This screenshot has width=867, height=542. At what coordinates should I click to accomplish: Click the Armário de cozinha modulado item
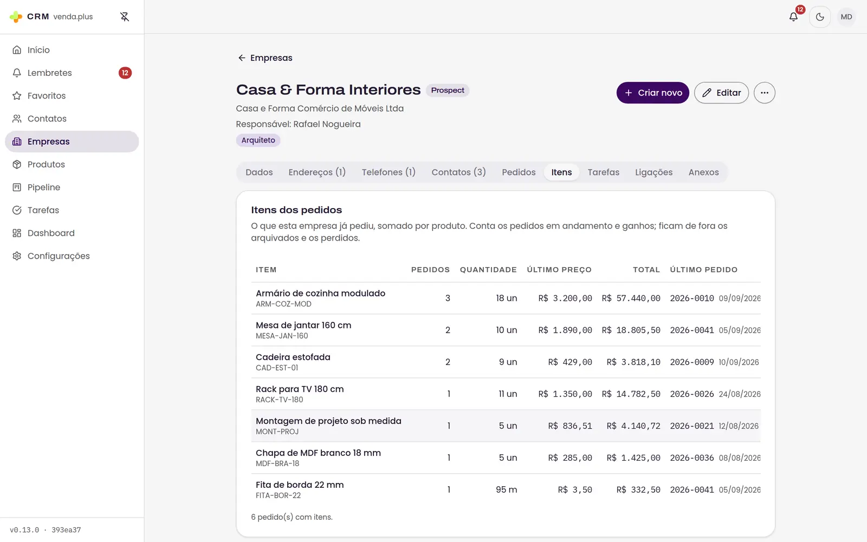point(320,293)
